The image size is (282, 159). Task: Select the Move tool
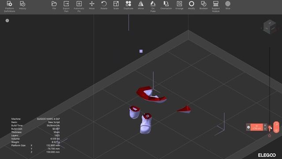(x=92, y=5)
